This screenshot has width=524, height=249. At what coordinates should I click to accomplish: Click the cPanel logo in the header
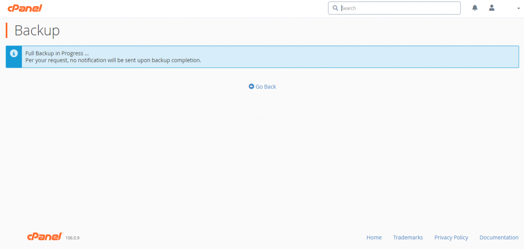[25, 8]
